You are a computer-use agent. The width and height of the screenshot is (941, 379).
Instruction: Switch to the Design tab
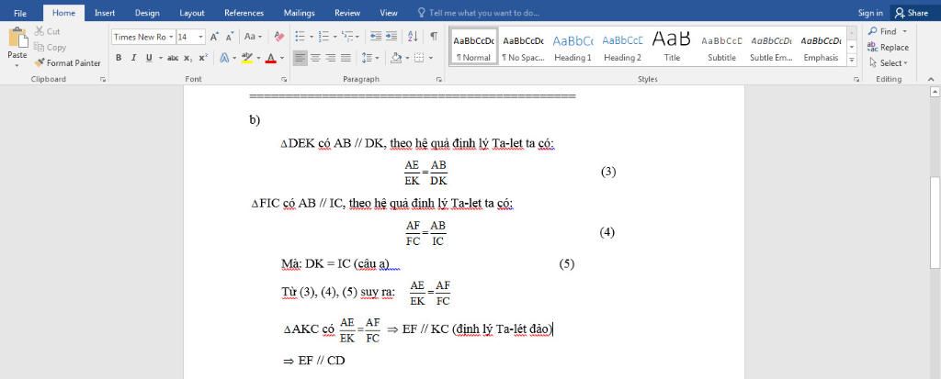click(x=147, y=13)
